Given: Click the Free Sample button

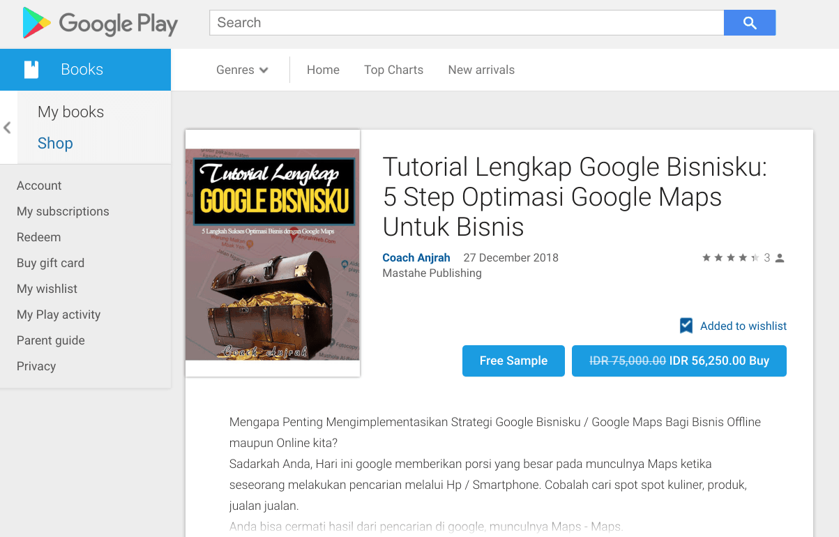Looking at the screenshot, I should point(513,361).
